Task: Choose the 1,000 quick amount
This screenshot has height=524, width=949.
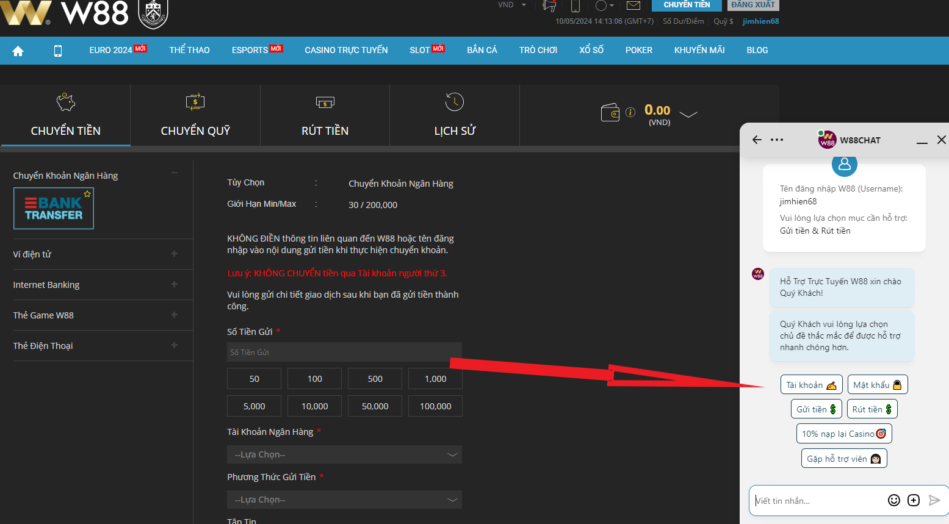Action: coord(435,379)
